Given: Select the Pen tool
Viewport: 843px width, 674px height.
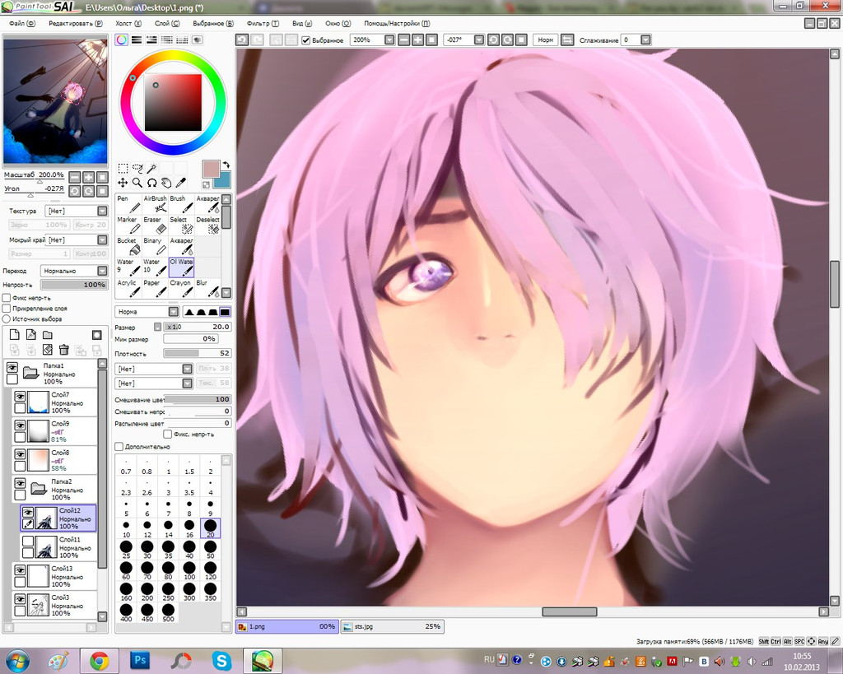Looking at the screenshot, I should [x=128, y=204].
